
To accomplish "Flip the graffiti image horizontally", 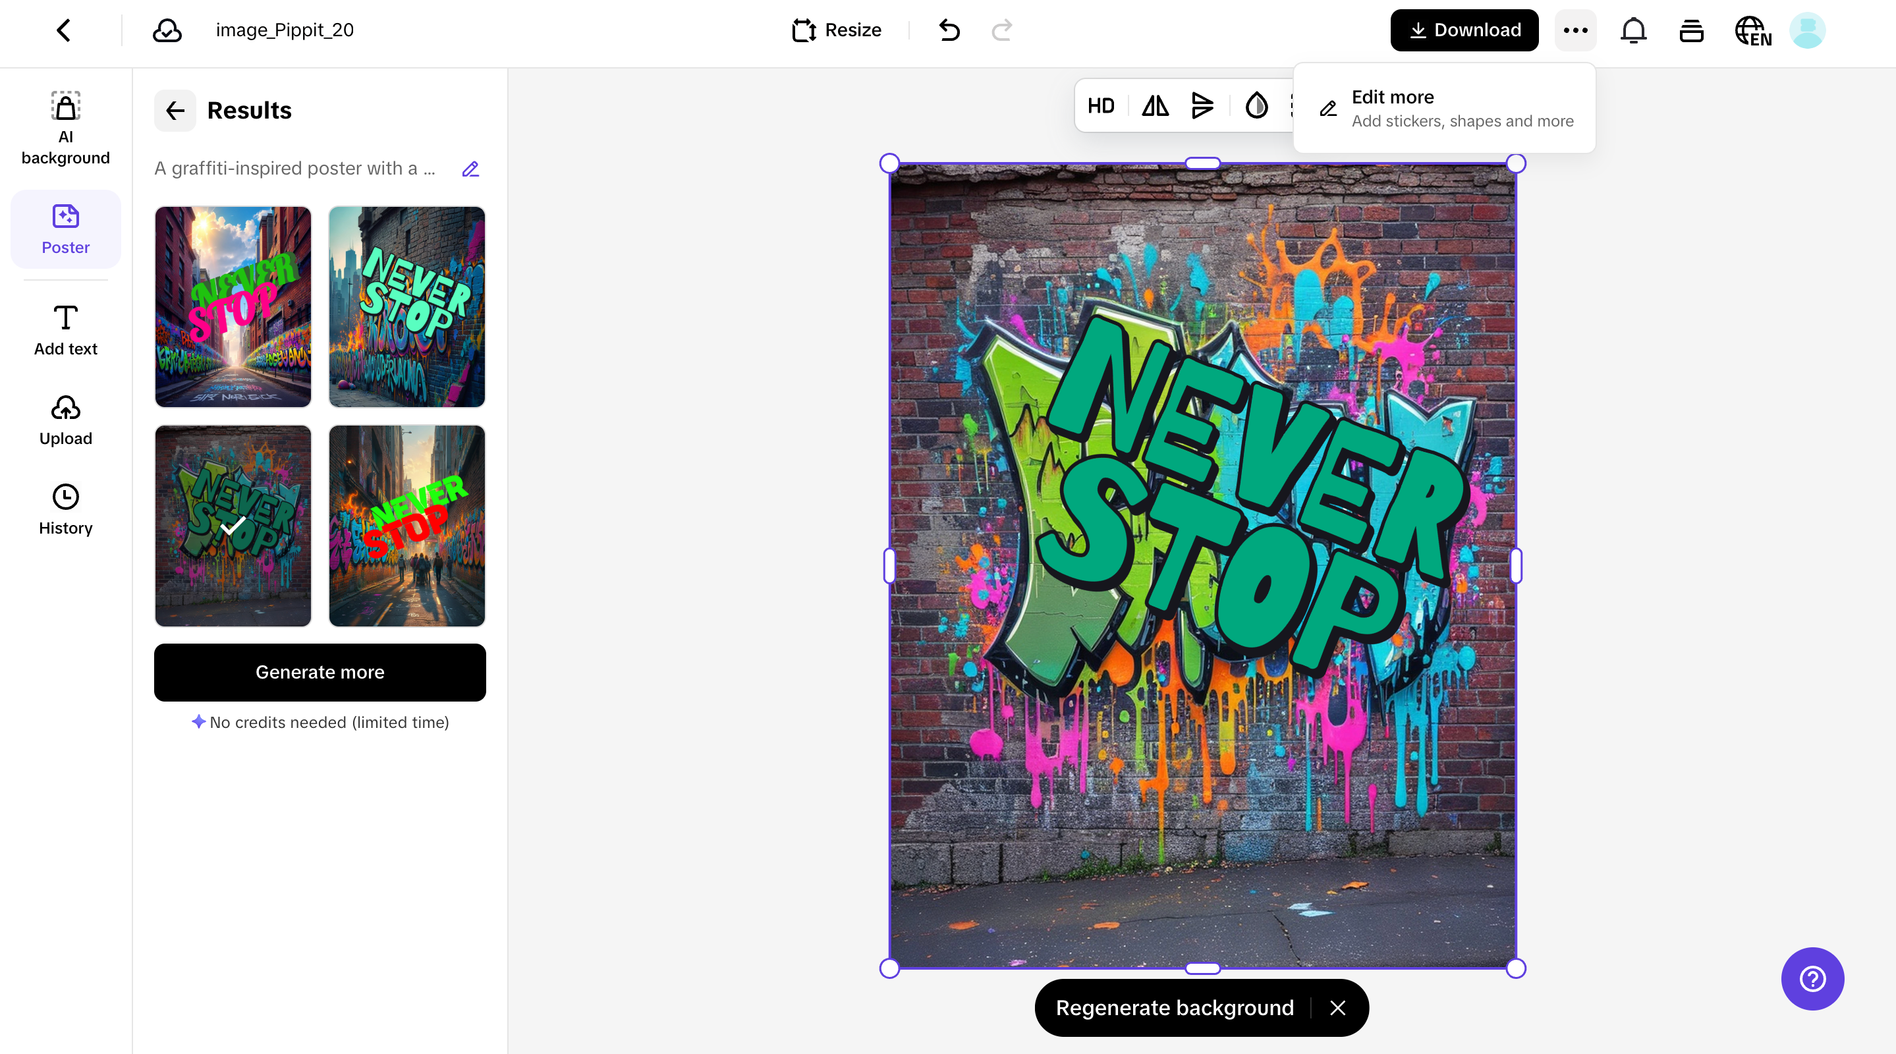I will point(1154,105).
